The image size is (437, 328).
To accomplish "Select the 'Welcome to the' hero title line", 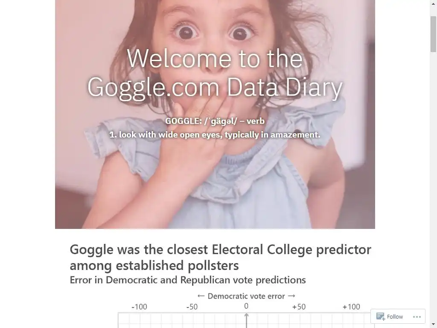I will [x=215, y=58].
